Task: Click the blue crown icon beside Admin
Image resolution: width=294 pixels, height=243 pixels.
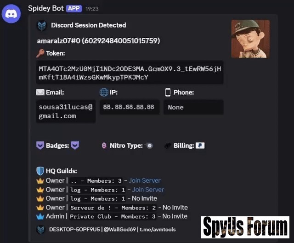Action: (40, 216)
